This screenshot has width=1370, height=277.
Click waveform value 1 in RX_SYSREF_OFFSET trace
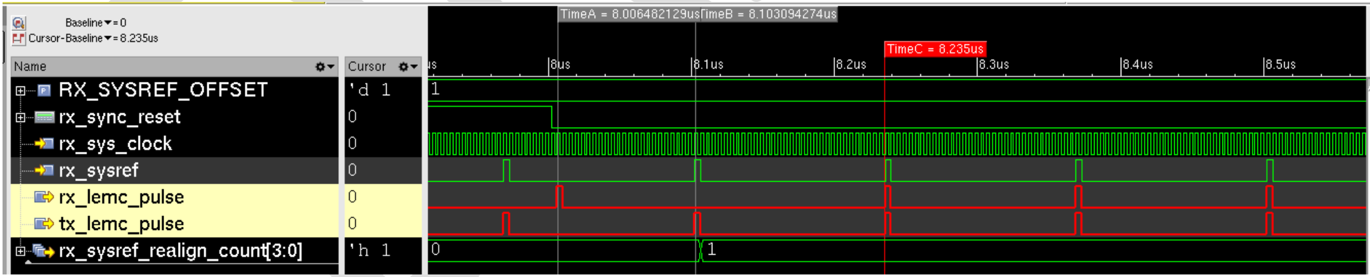point(435,90)
